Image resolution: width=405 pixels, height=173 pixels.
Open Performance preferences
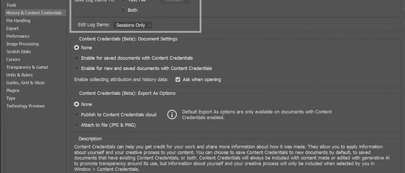click(x=18, y=36)
